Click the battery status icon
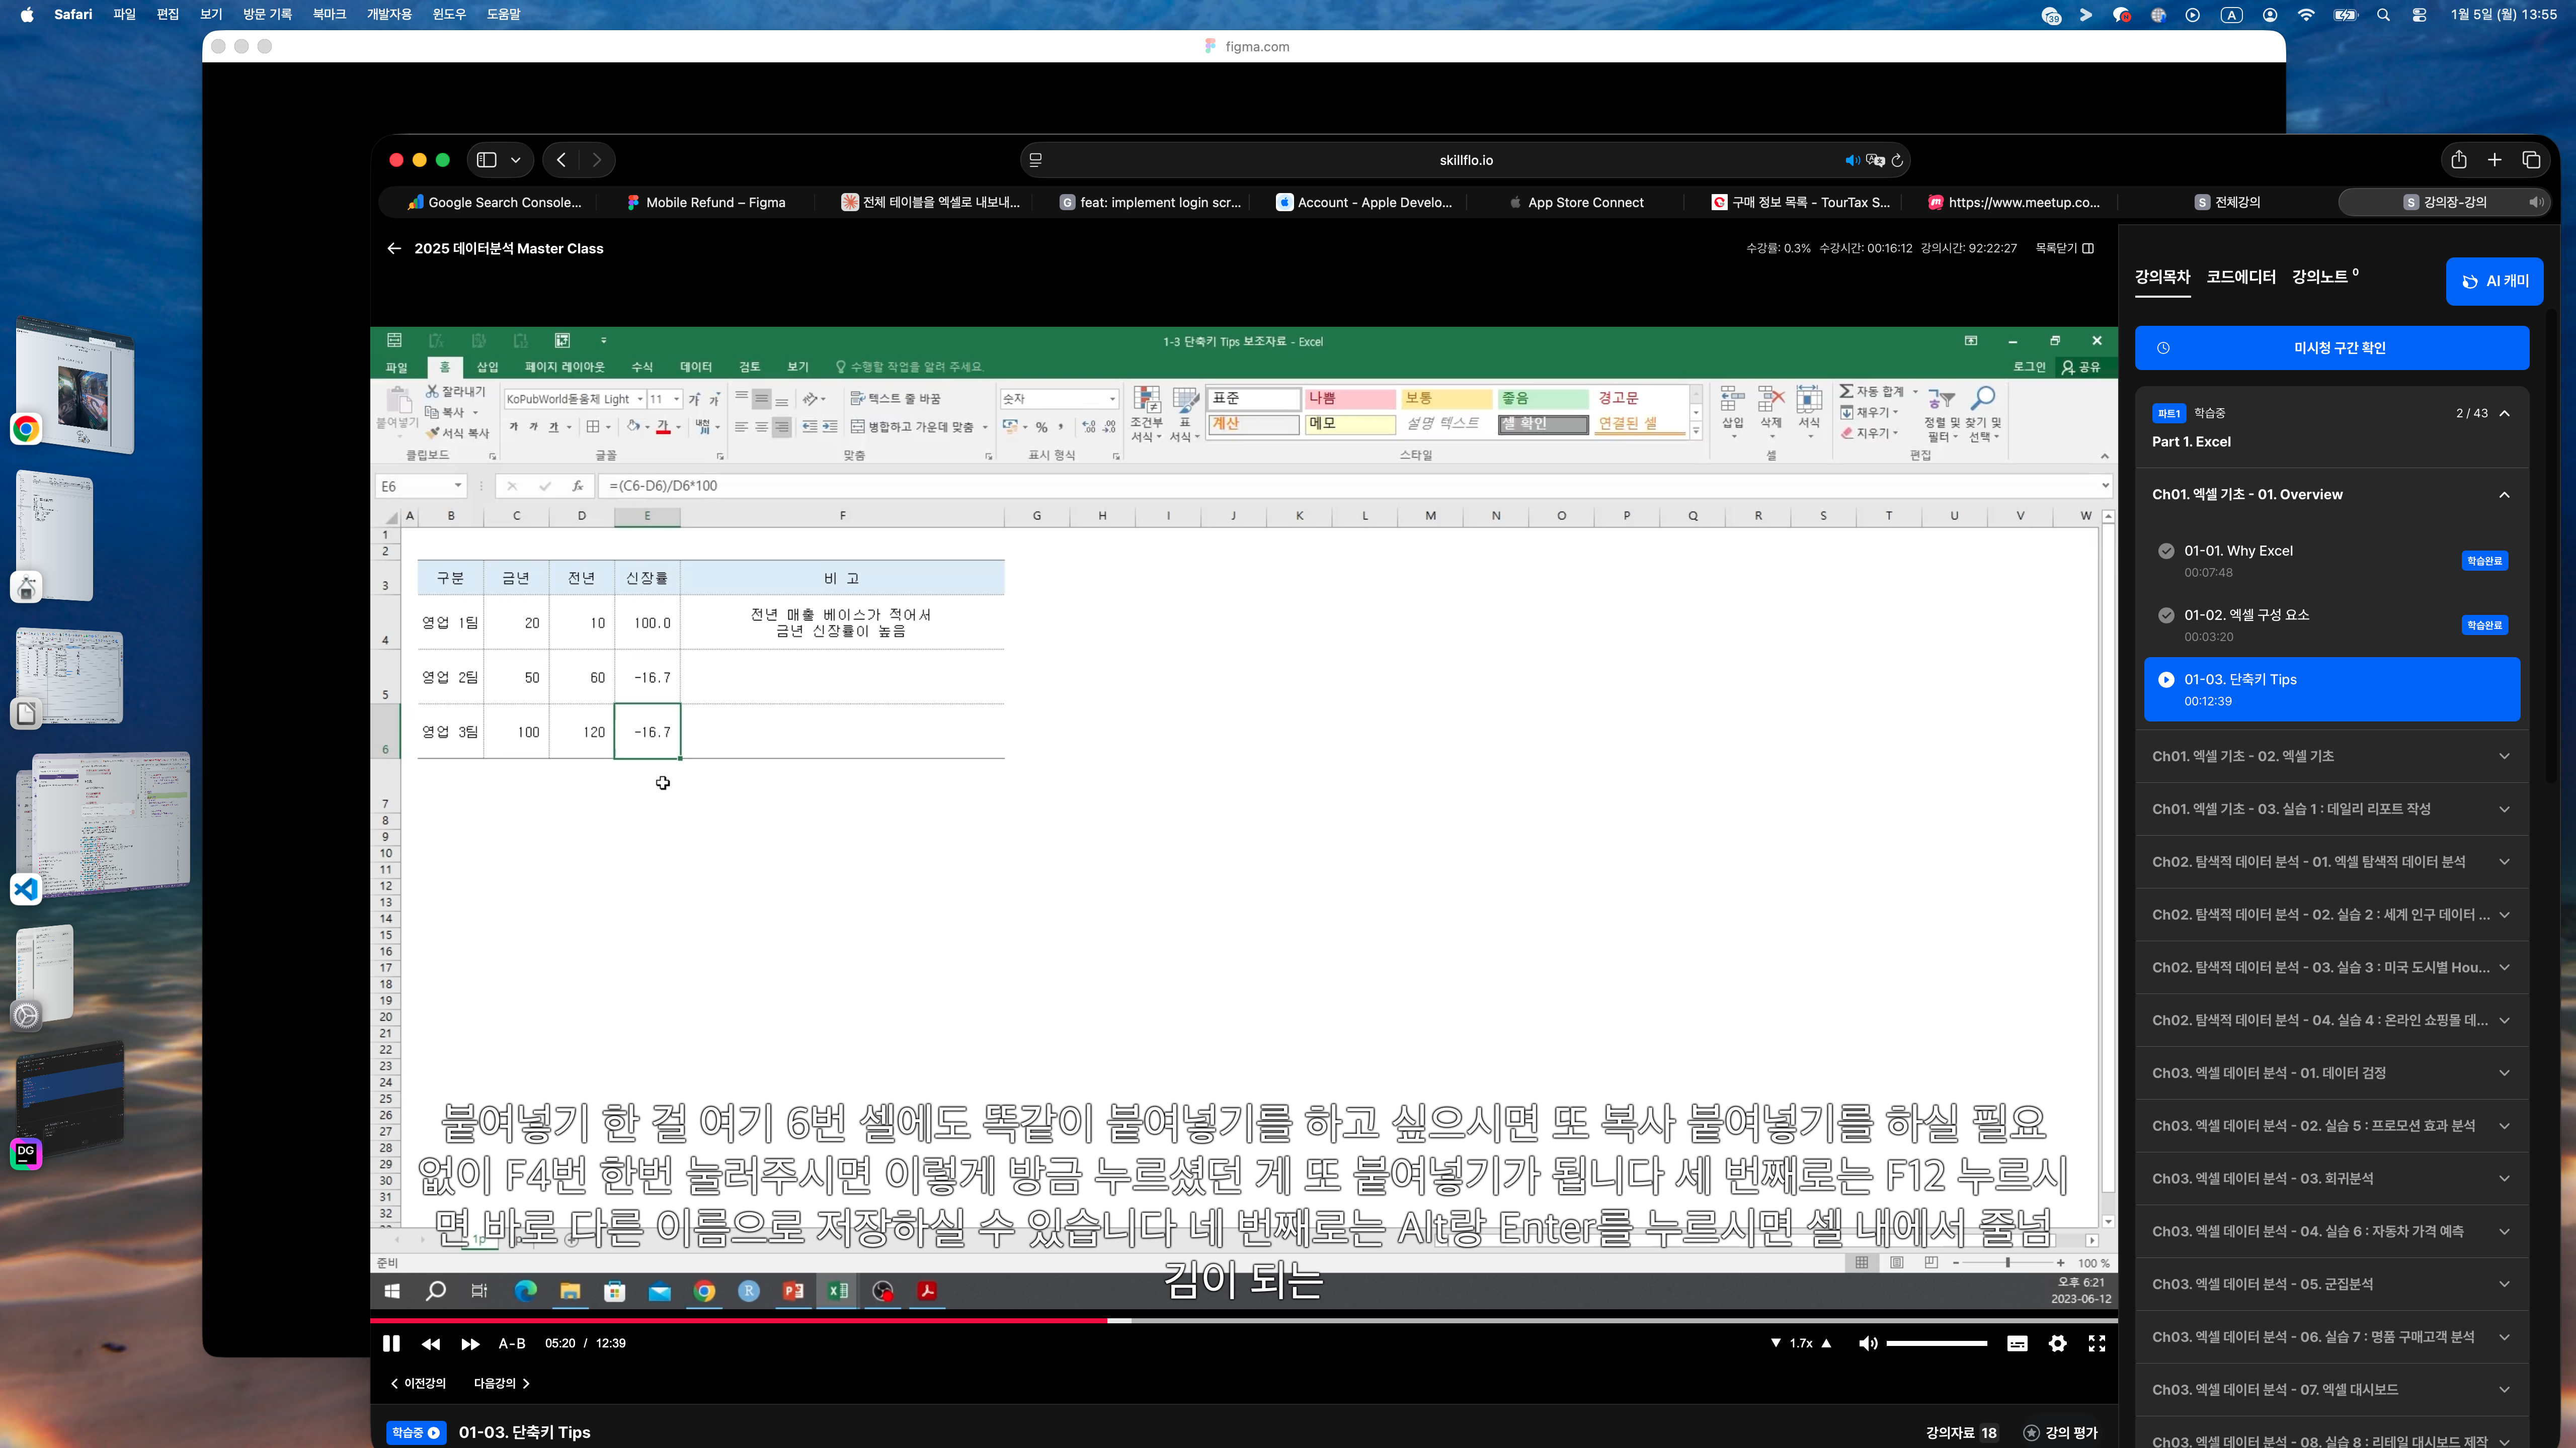This screenshot has height=1448, width=2576. tap(2345, 14)
